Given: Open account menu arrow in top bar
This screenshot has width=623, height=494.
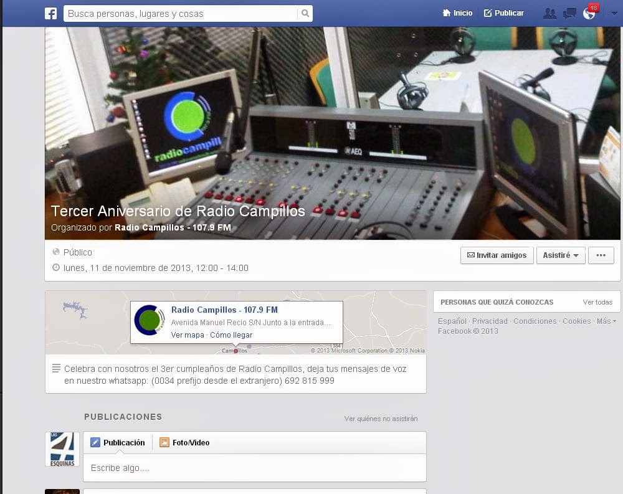Looking at the screenshot, I should (x=614, y=13).
